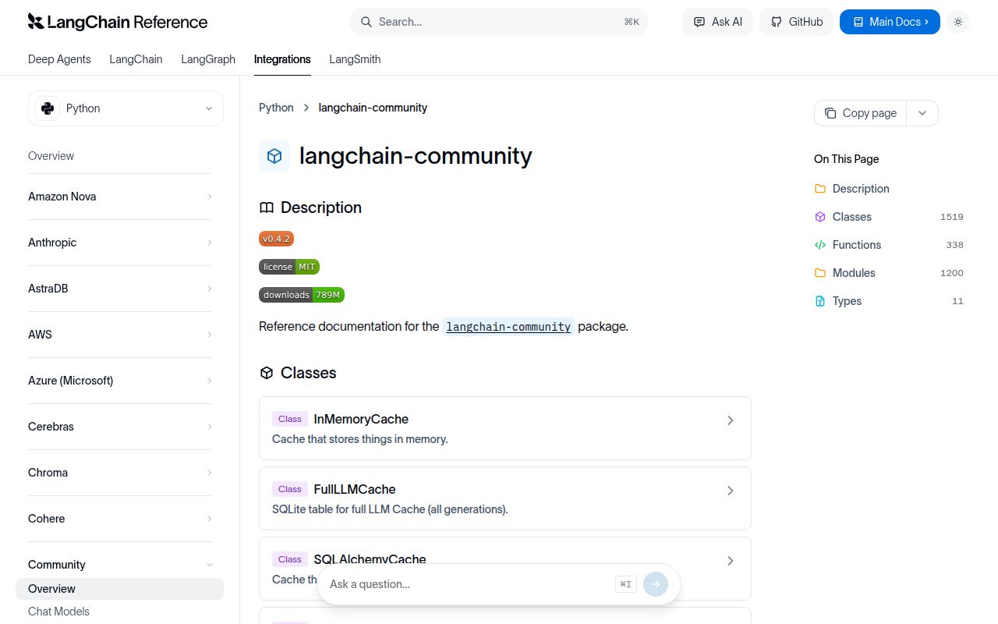Click the Python breadcrumb link
This screenshot has width=998, height=624.
click(276, 108)
